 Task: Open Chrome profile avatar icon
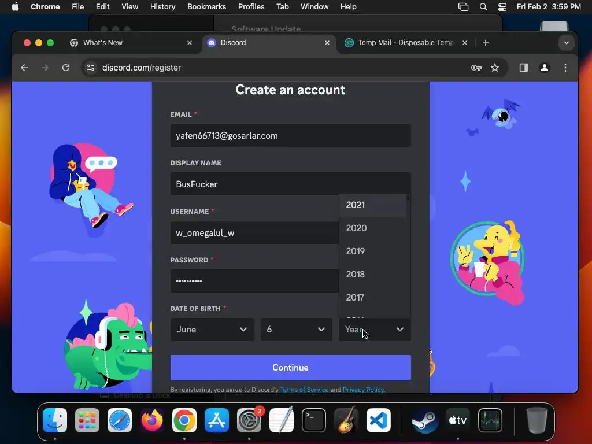coord(545,68)
